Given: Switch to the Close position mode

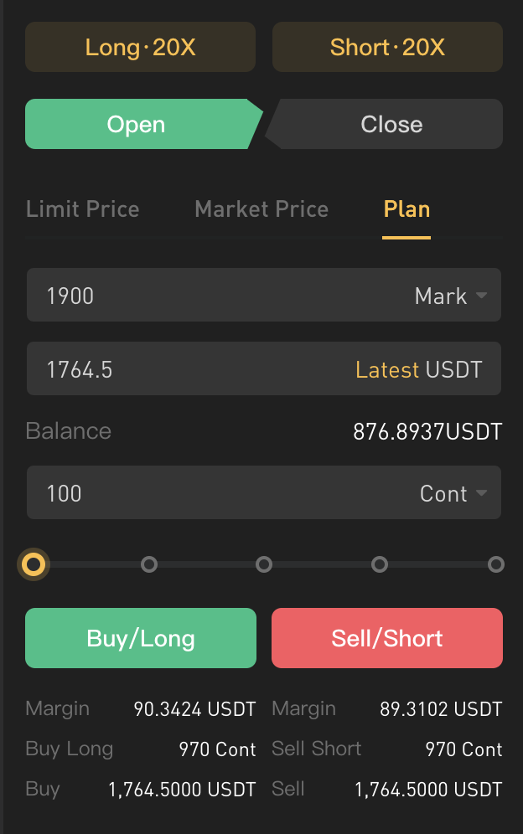Looking at the screenshot, I should click(390, 124).
